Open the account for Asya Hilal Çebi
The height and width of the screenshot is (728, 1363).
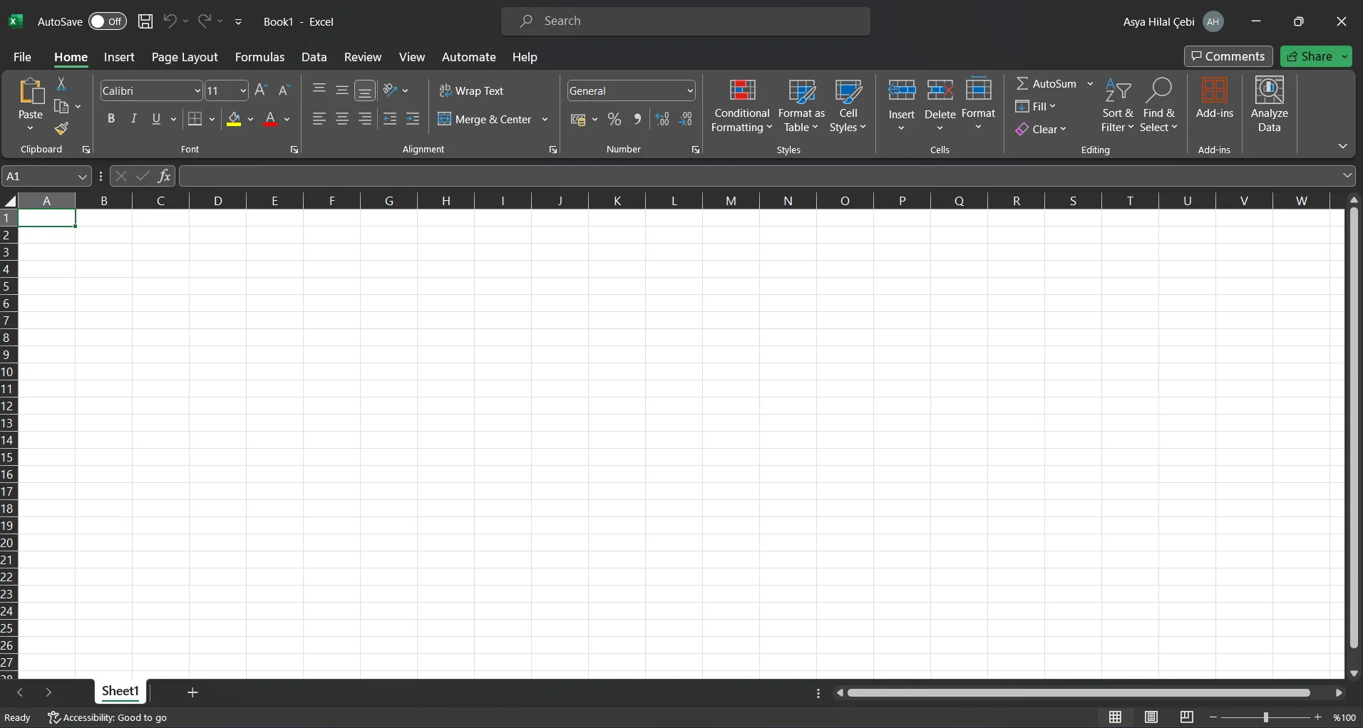[1173, 21]
